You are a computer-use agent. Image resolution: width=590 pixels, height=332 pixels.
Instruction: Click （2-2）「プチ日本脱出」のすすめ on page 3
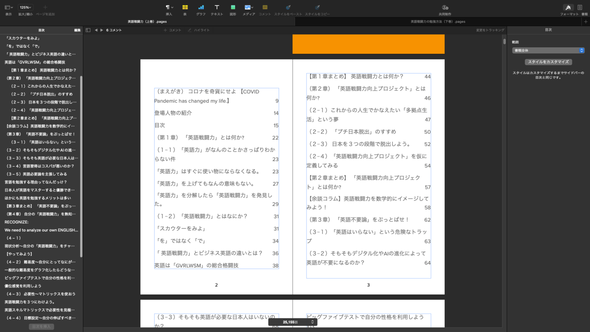tap(351, 132)
